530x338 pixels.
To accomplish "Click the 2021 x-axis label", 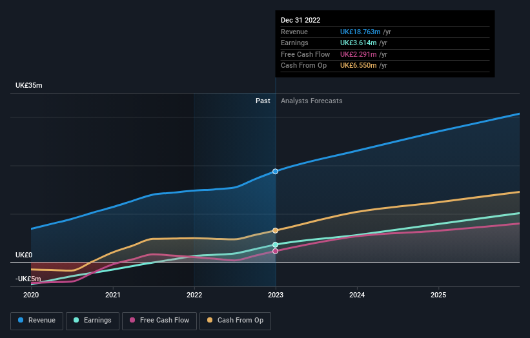I will (x=112, y=295).
